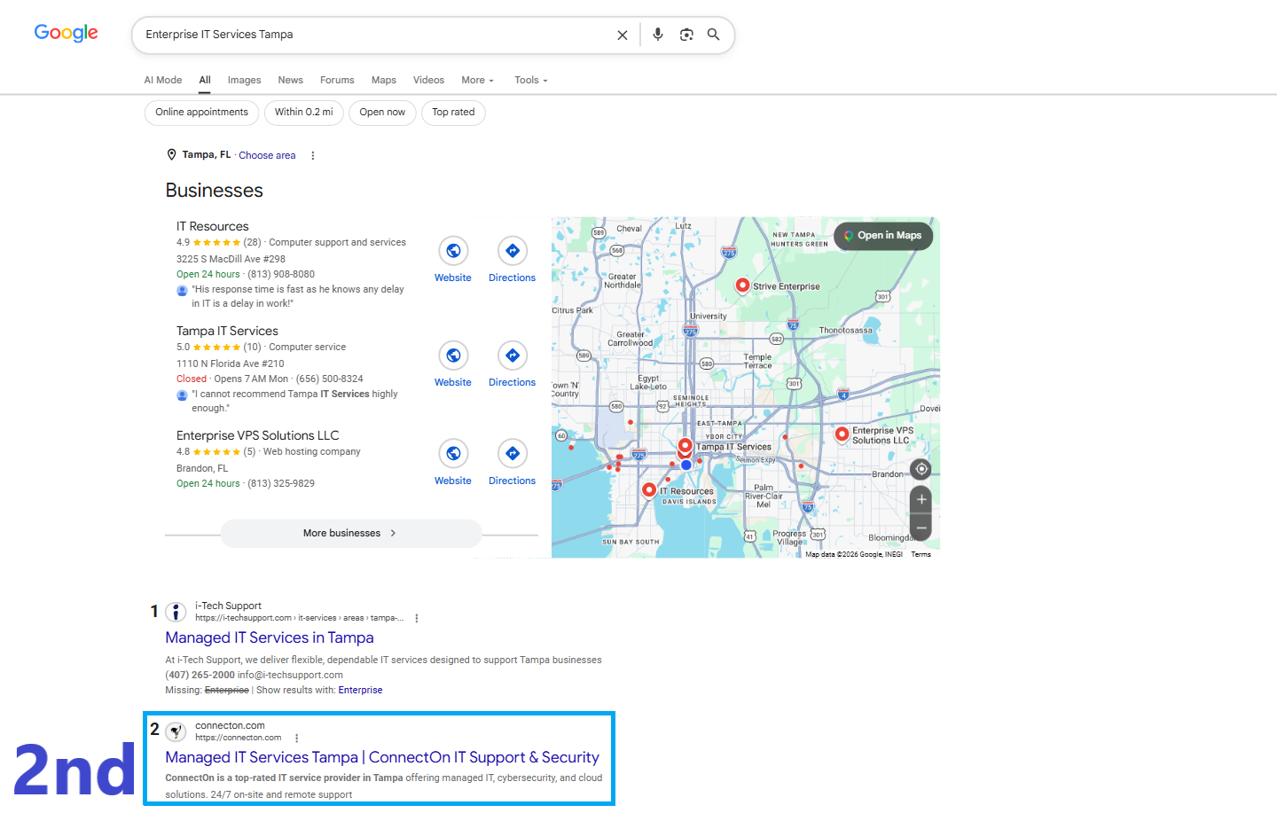Switch to News tab

(x=290, y=80)
